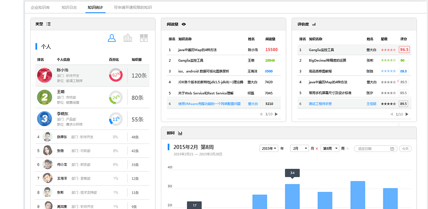
Task: Click the list icon beside 类型 header
Action: pos(48,24)
